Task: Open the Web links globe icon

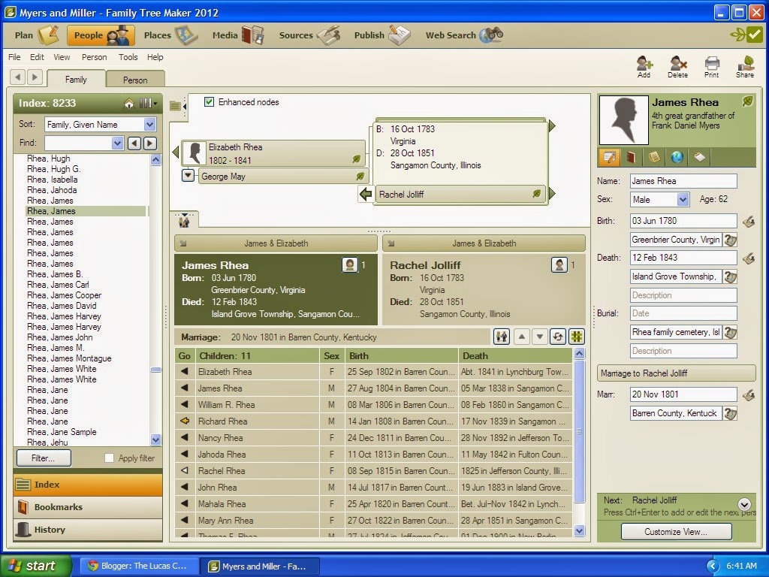Action: [677, 157]
